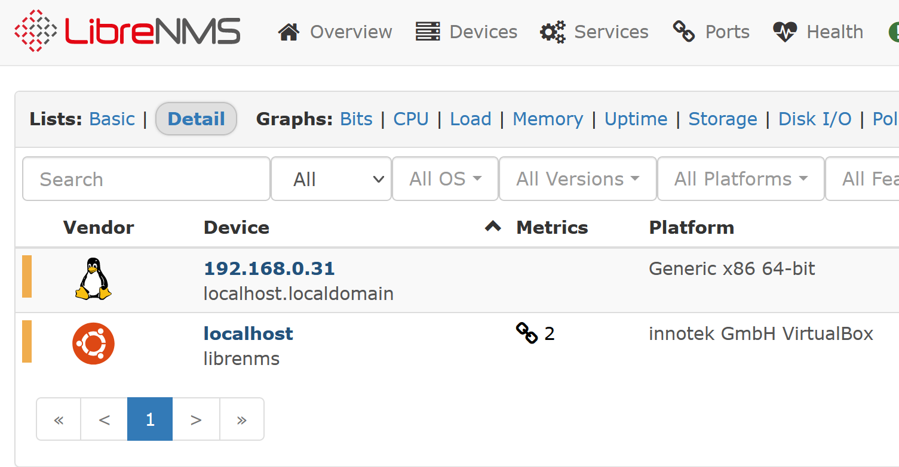This screenshot has width=899, height=467.
Task: Toggle Device column sort arrow
Action: [x=493, y=227]
